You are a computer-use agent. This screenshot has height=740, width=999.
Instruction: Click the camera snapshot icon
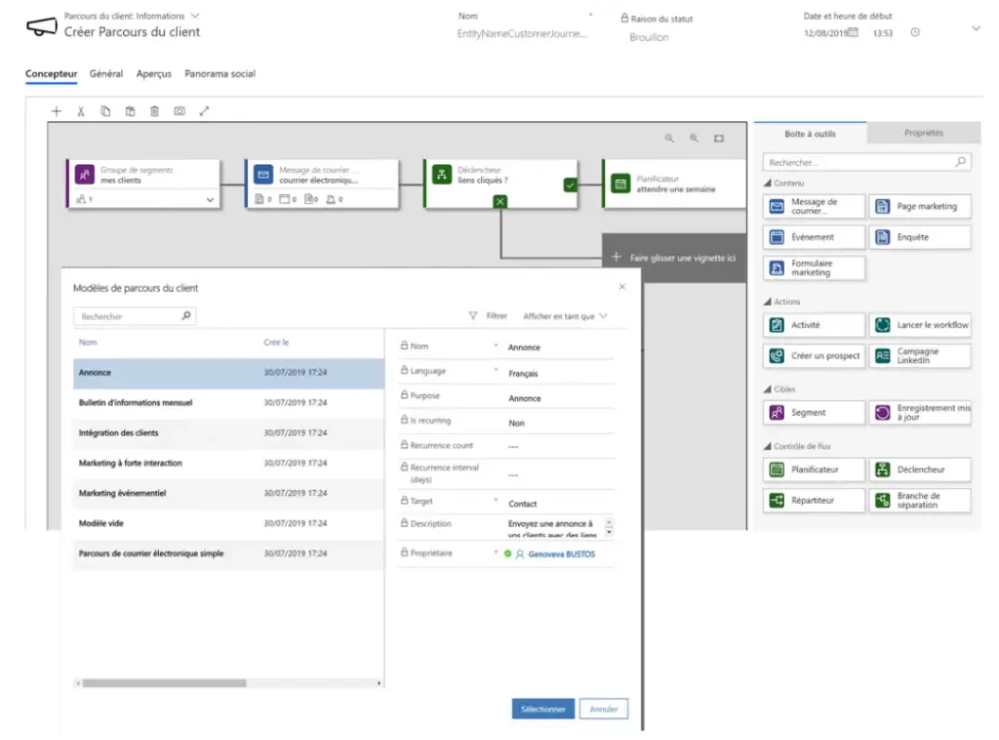pos(180,111)
